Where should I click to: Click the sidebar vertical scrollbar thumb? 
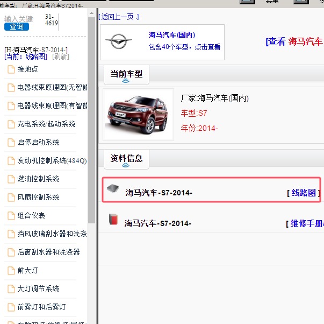point(91,120)
